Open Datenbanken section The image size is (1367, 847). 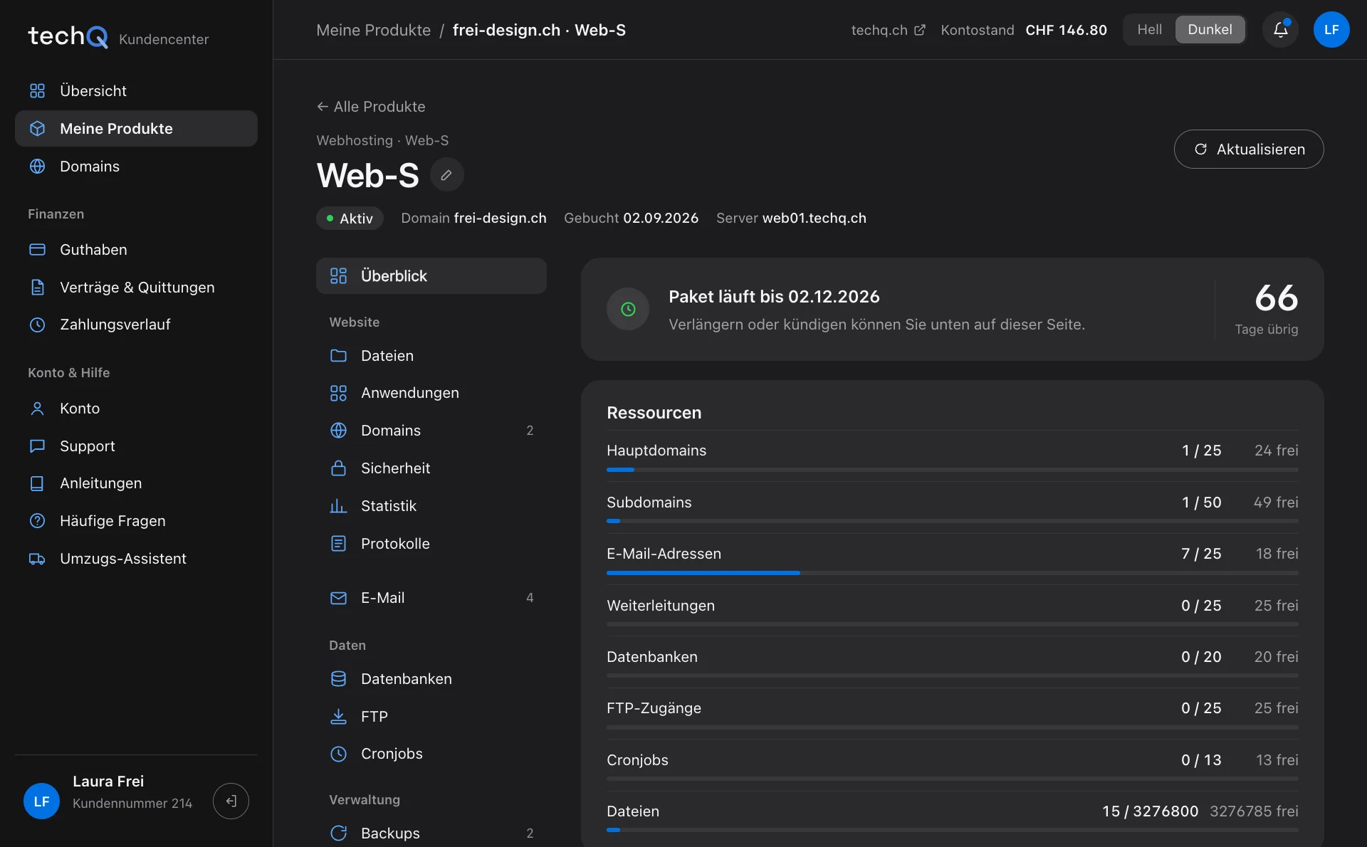click(x=431, y=679)
